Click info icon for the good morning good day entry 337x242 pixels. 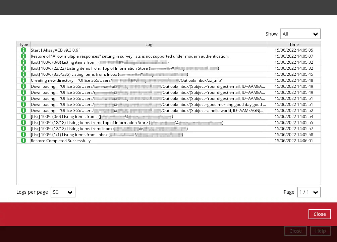(x=23, y=104)
